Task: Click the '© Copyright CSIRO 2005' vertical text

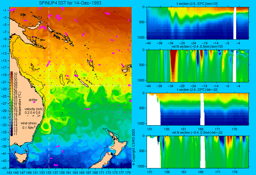Action: click(x=133, y=147)
